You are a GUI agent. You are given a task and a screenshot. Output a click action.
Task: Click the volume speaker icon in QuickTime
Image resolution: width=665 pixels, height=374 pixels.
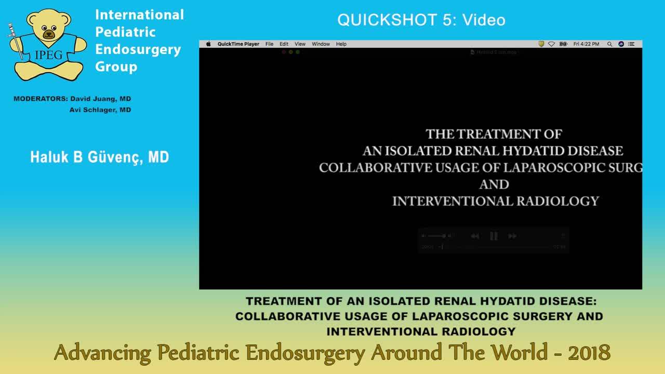tap(423, 236)
